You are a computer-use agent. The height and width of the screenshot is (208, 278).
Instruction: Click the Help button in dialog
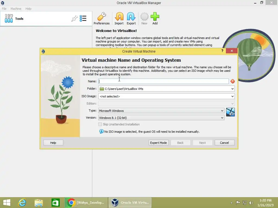pyautogui.click(x=53, y=143)
